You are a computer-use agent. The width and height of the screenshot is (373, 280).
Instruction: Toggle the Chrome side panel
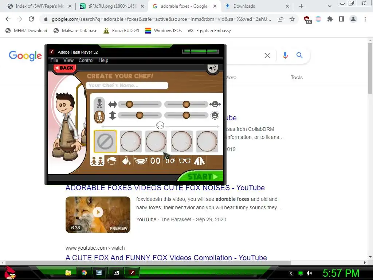[342, 19]
